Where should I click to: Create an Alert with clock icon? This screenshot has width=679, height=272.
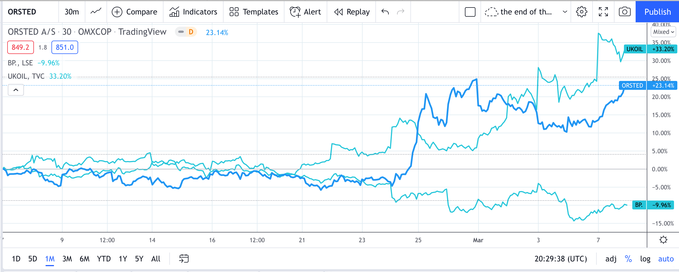(295, 12)
